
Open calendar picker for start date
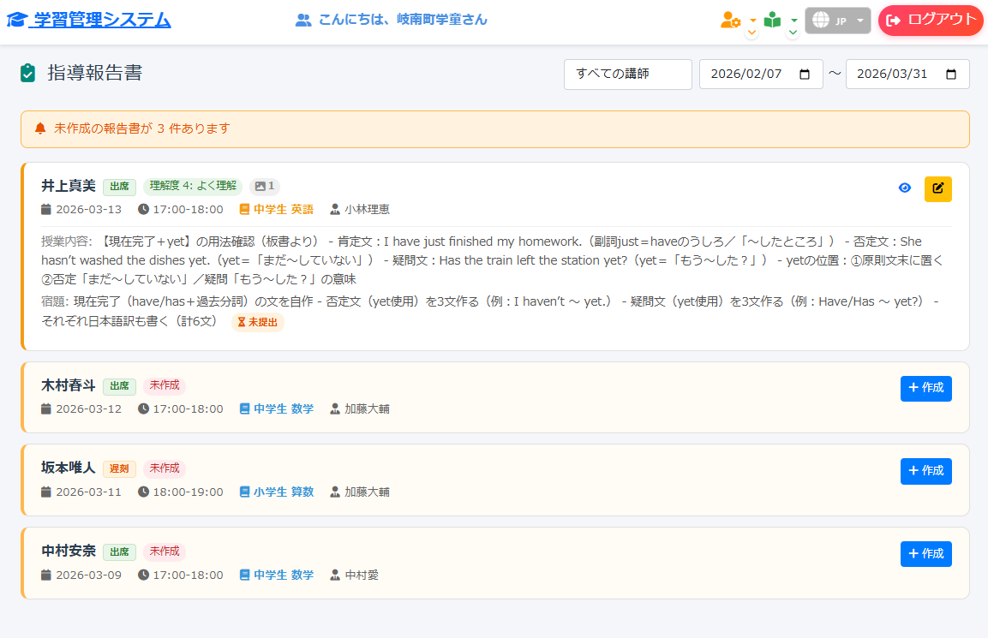pos(804,75)
